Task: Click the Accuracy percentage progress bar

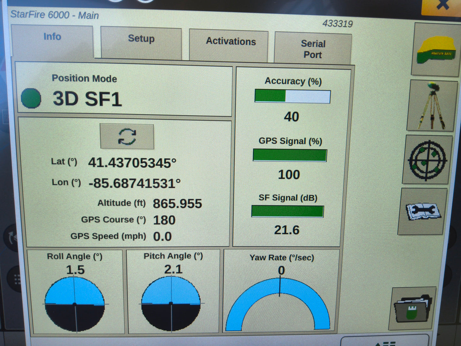Action: (x=293, y=96)
